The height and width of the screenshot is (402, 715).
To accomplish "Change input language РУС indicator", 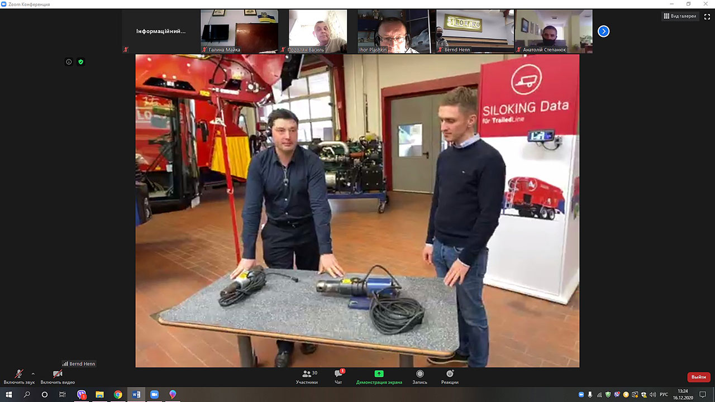I will pyautogui.click(x=664, y=395).
